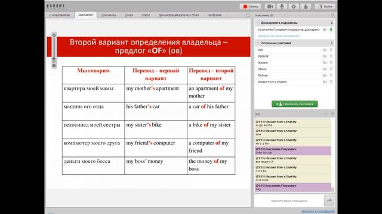382x214 pixels.
Task: Click table cell 'my mother's apartment'
Action: click(156, 93)
